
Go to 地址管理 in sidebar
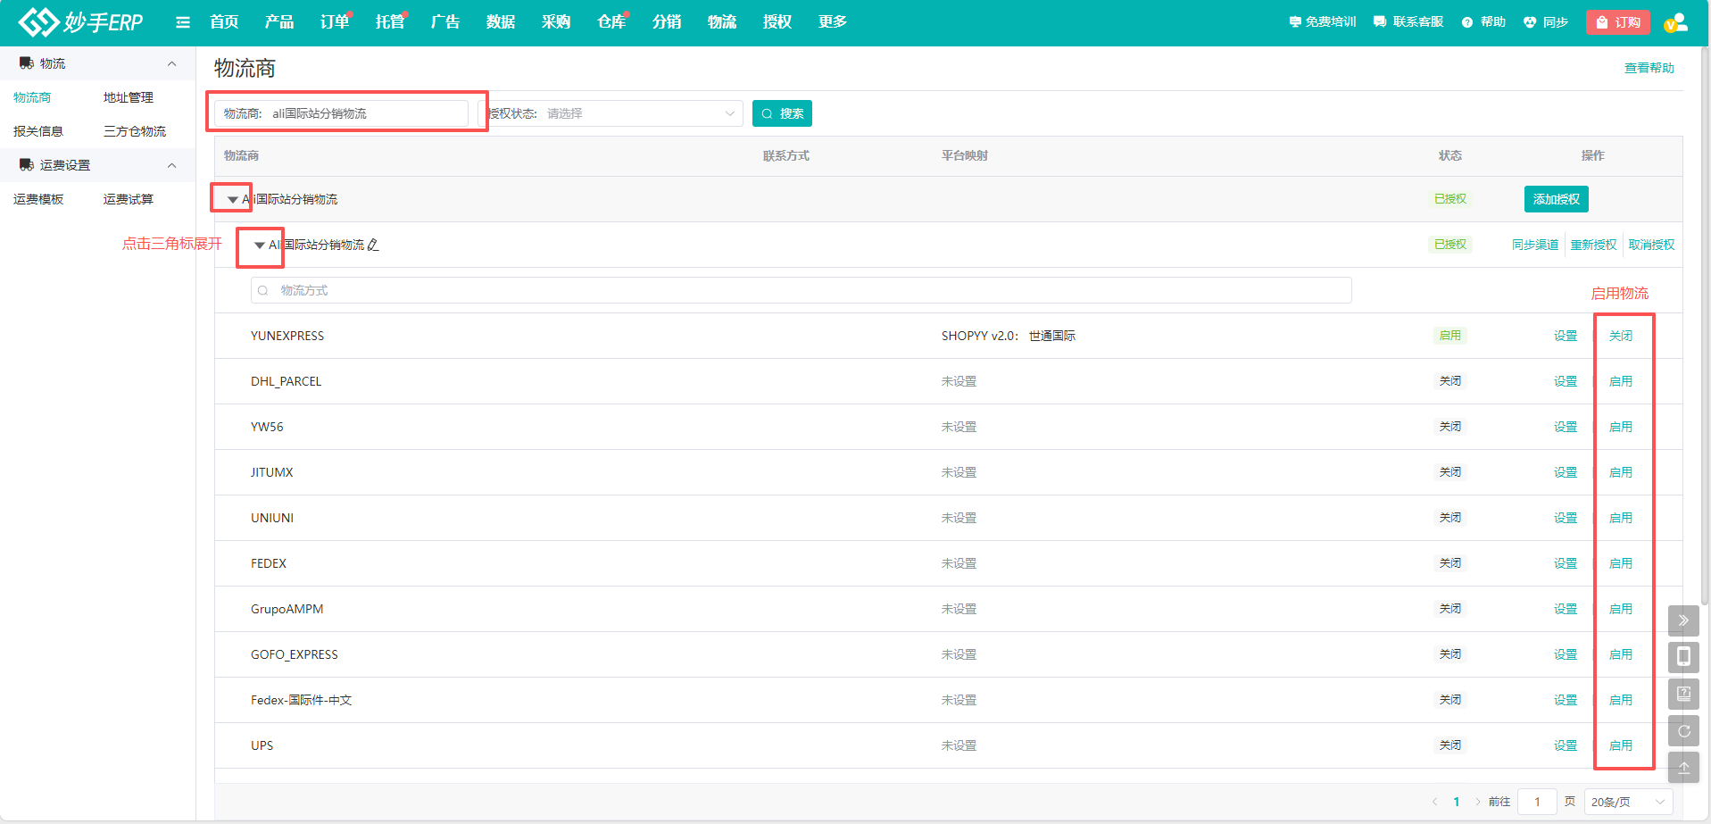[129, 97]
